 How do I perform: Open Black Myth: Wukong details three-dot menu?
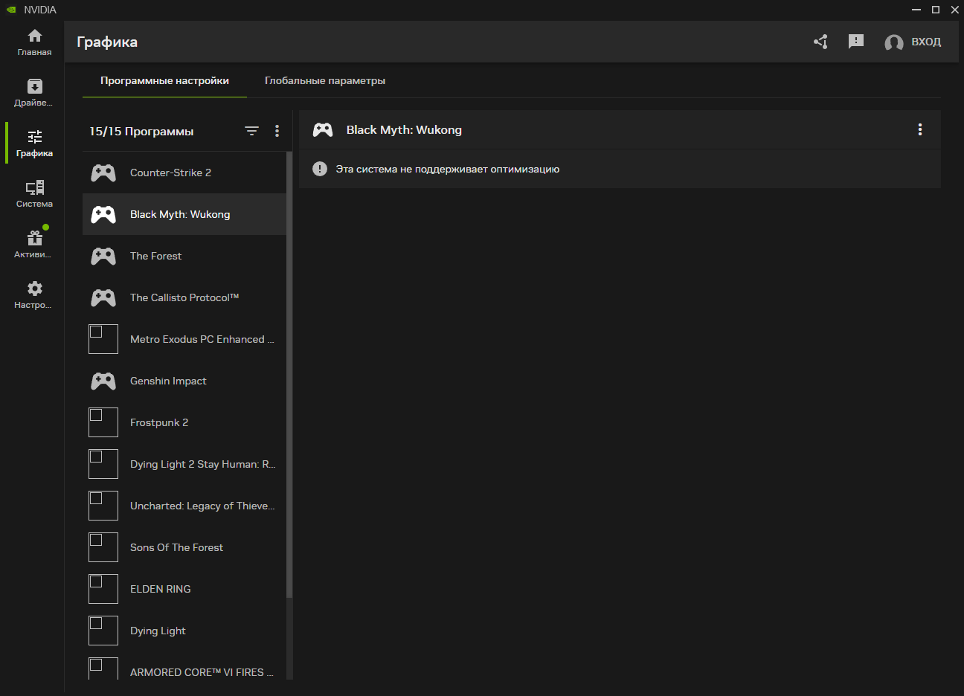pos(920,129)
